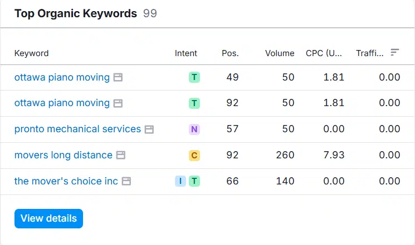Open SERP icon for ottawa piano moving at position 49

118,78
